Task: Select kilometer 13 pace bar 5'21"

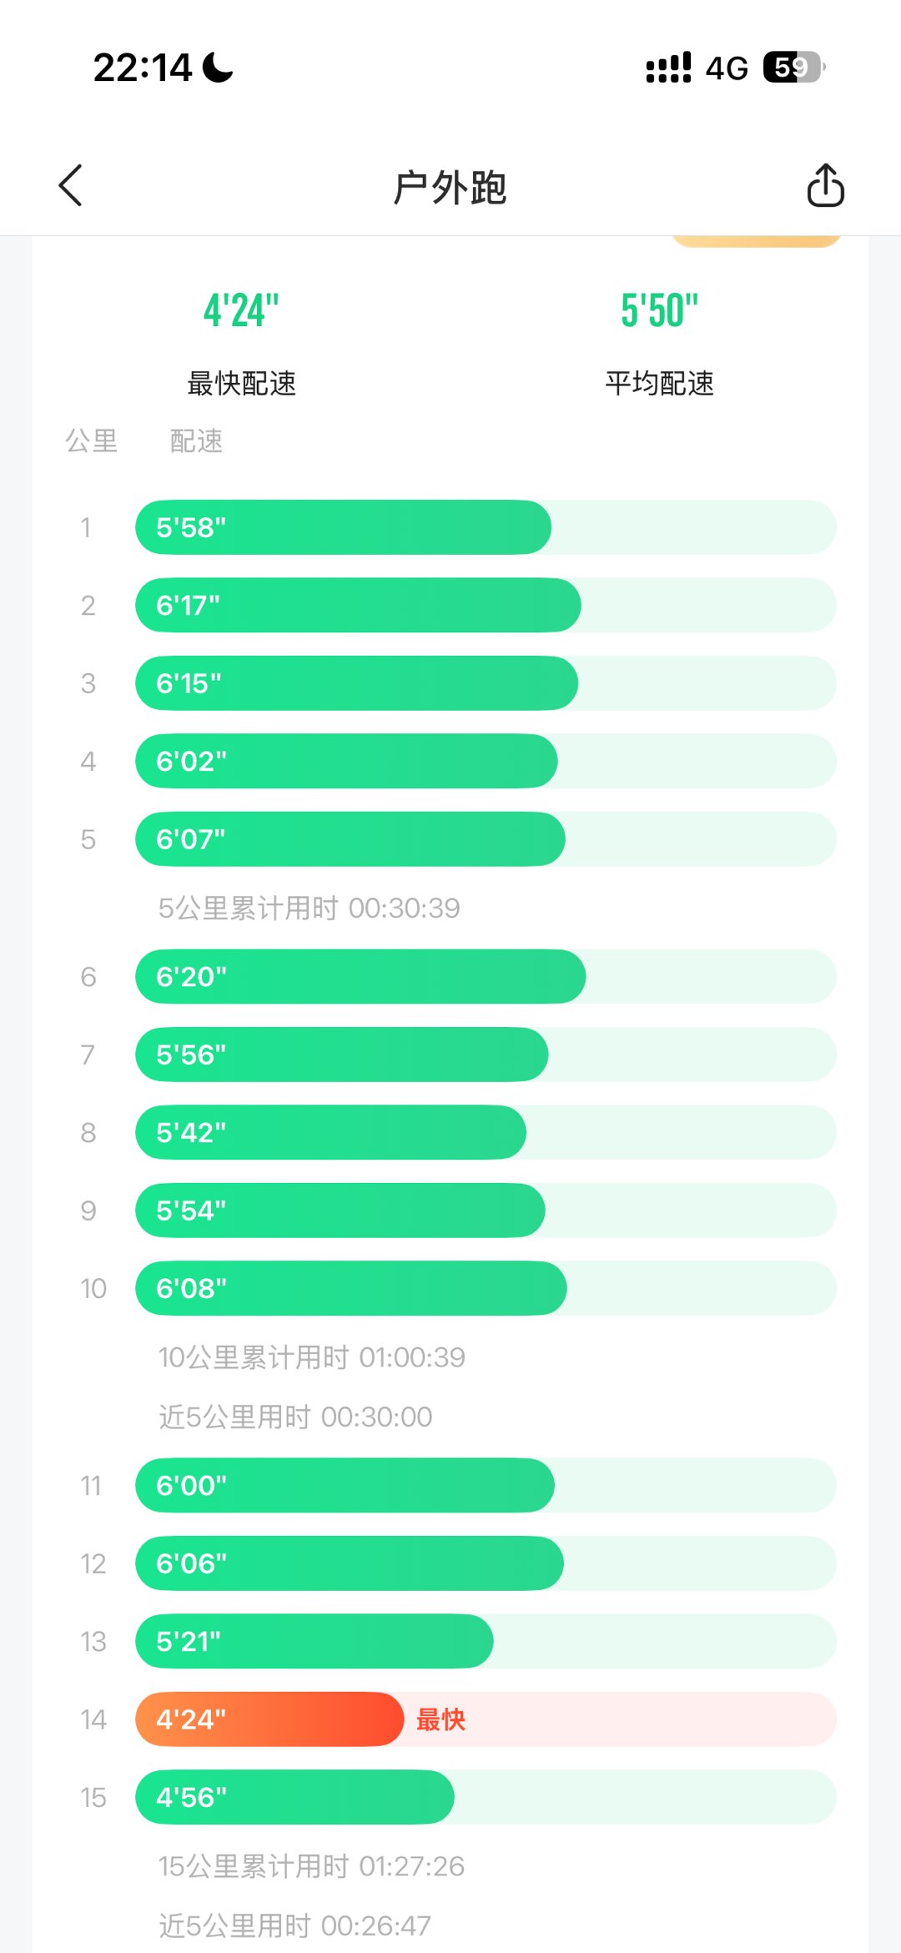Action: coord(314,1641)
